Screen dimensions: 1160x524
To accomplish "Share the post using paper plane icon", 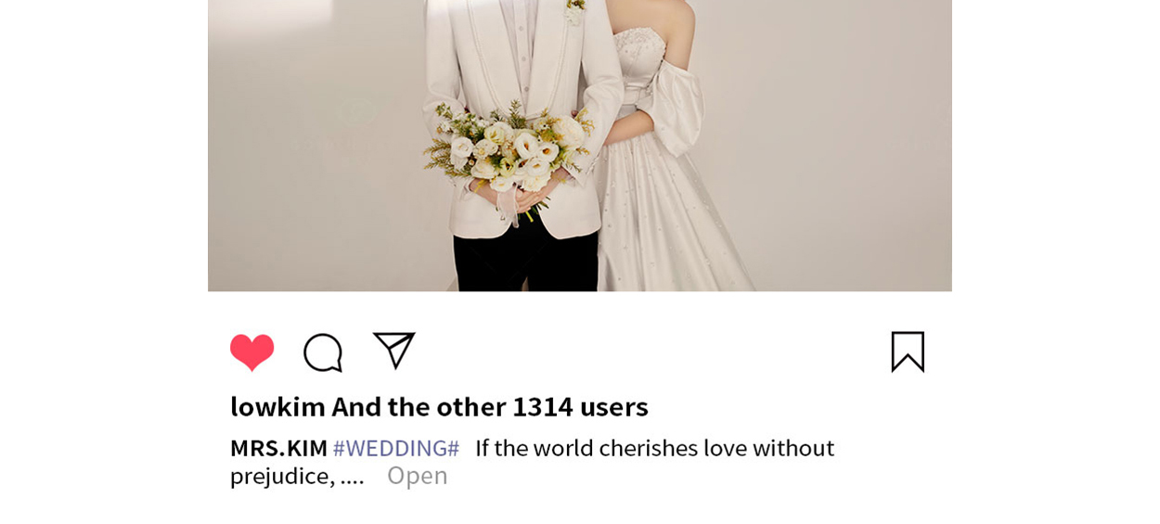I will [x=393, y=351].
